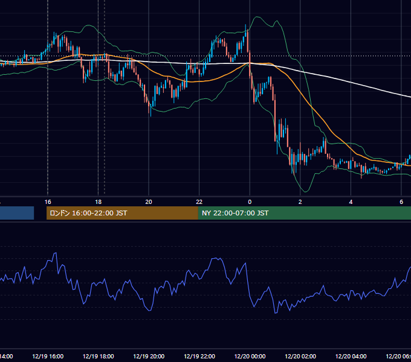Select the "20" hour label on upper axis
This screenshot has height=362, width=411.
[x=149, y=202]
